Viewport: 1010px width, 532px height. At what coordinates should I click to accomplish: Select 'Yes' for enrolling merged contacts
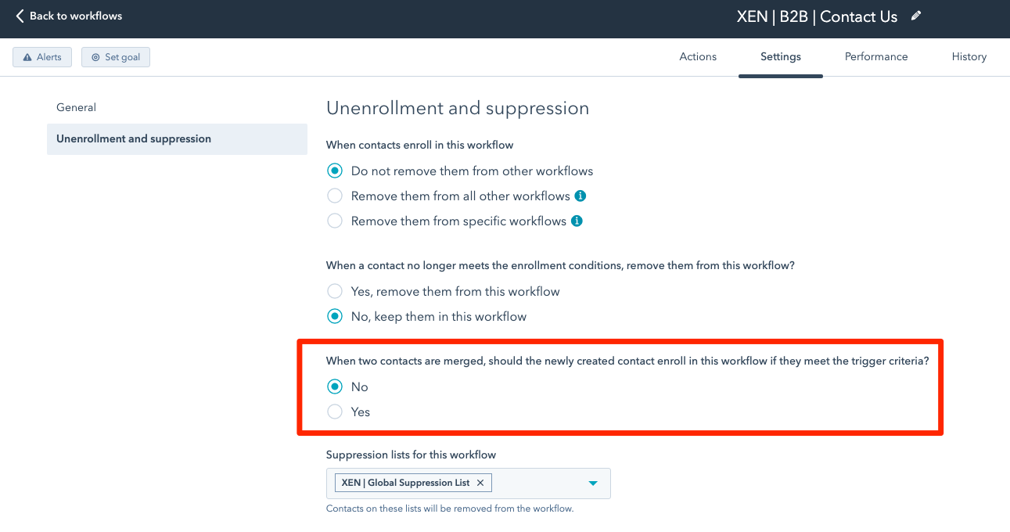335,412
